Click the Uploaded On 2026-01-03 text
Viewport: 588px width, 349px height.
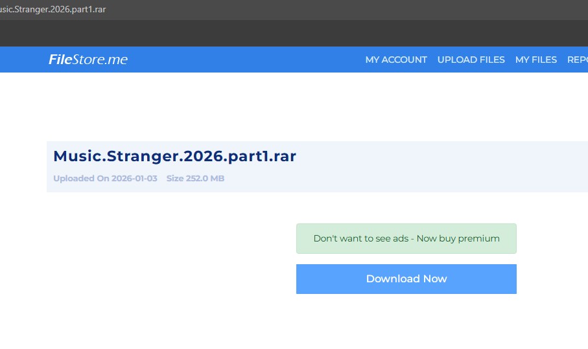pyautogui.click(x=105, y=178)
